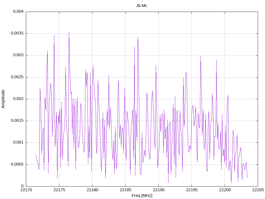Click the y-axis tick label 0.0005

[x=17, y=165]
